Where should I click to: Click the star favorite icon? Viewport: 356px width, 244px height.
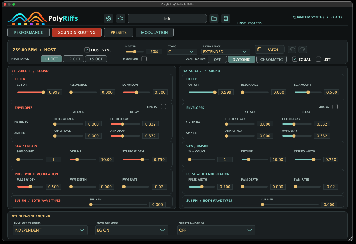pyautogui.click(x=121, y=18)
